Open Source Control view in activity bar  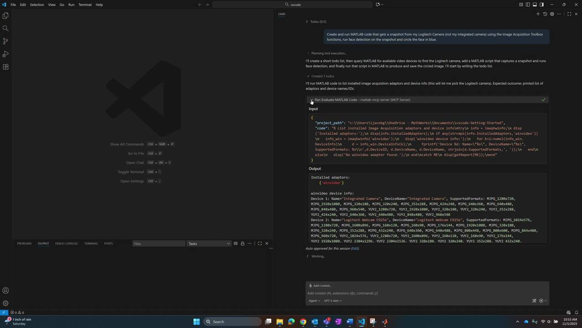[x=5, y=41]
